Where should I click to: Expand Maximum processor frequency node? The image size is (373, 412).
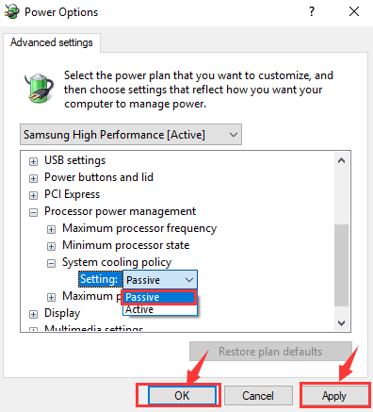click(51, 229)
